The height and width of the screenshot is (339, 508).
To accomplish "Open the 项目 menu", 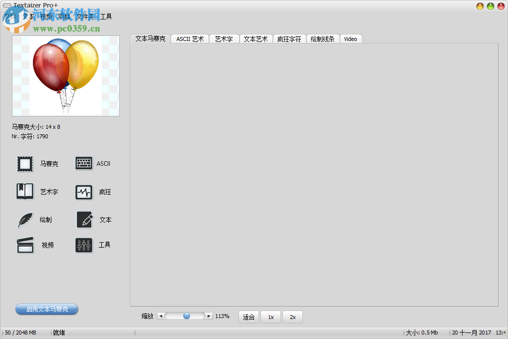I will coord(63,16).
